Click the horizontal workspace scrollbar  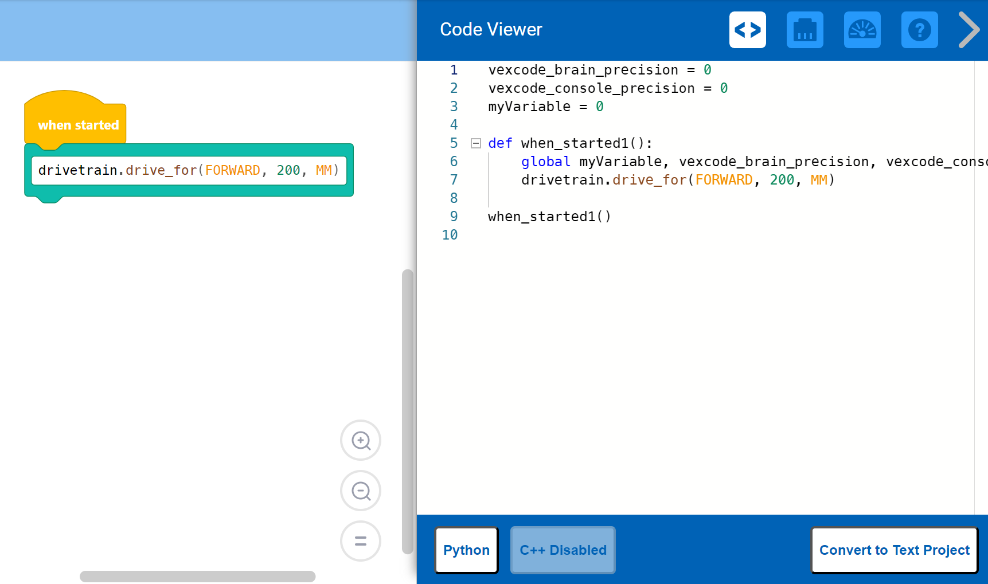(198, 575)
